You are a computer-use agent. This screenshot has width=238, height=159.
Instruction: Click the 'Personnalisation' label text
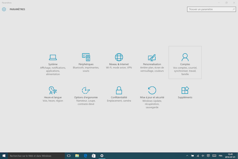tap(152, 64)
